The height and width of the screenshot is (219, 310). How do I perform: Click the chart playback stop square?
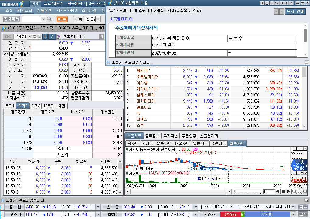pyautogui.click(x=283, y=191)
